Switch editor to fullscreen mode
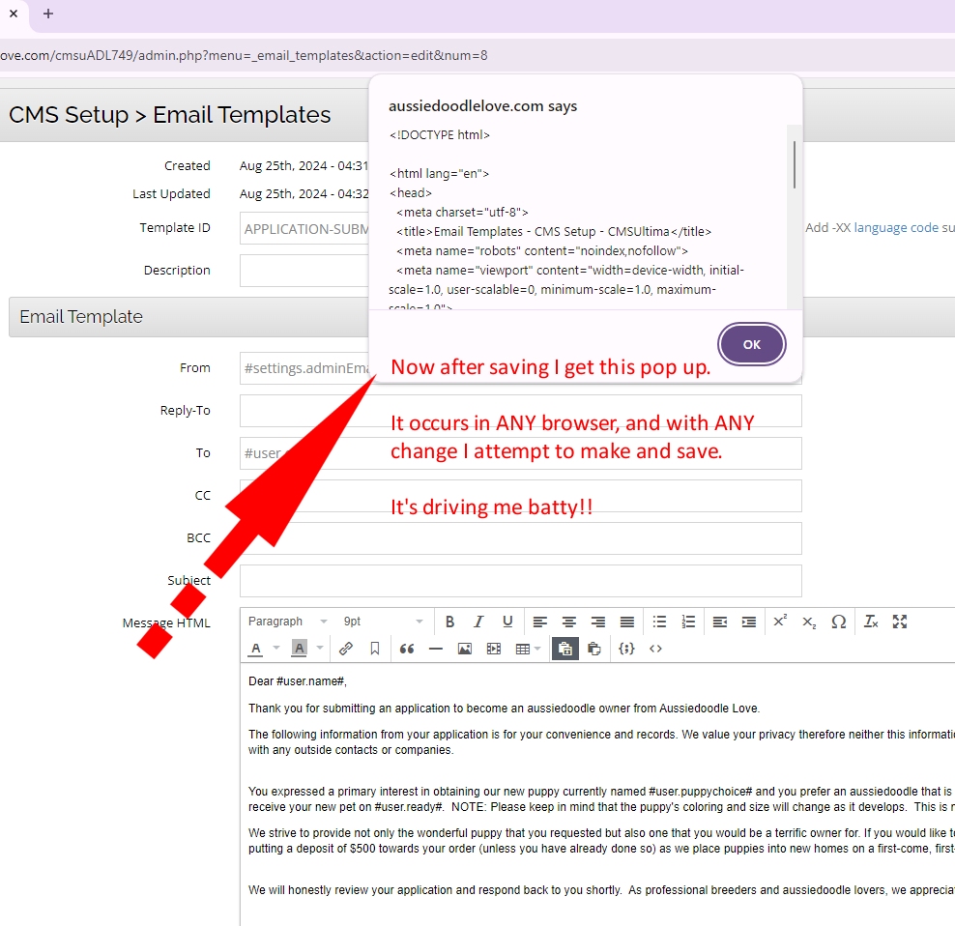 (899, 622)
